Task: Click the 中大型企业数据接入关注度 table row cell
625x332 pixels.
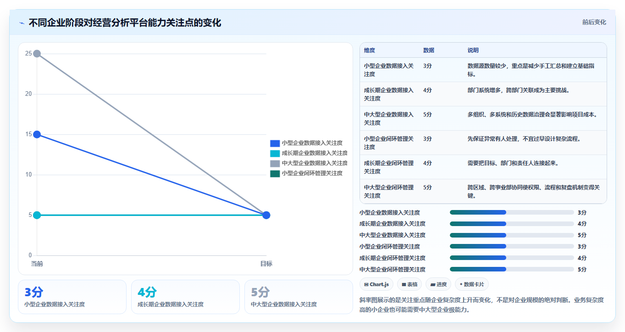Action: point(390,118)
